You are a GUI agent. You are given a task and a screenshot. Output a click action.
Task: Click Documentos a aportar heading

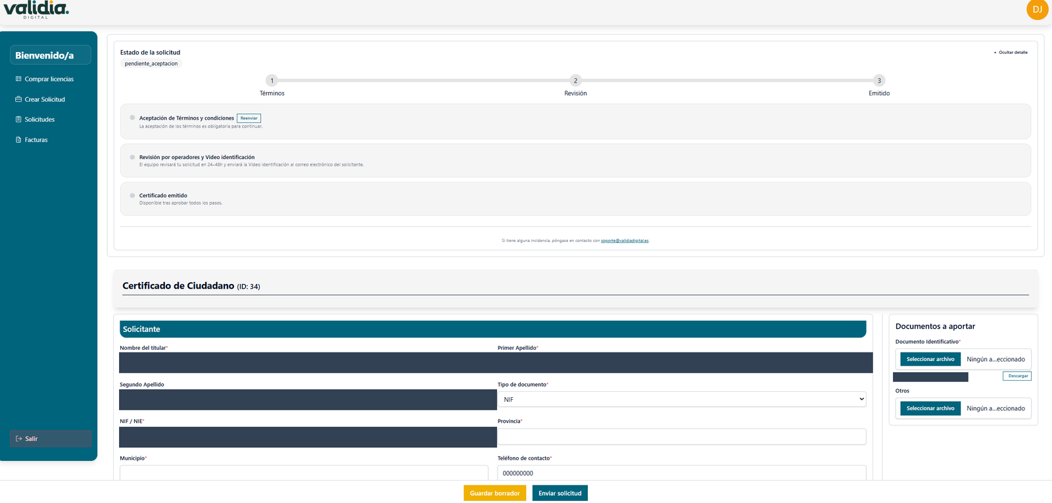[x=935, y=326]
